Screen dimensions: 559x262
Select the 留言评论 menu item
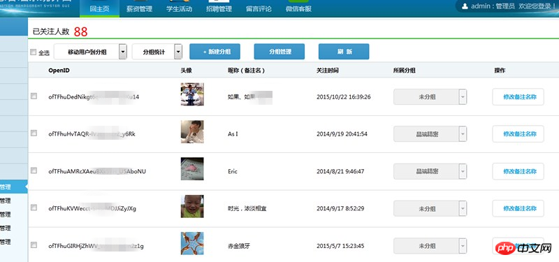click(x=259, y=8)
